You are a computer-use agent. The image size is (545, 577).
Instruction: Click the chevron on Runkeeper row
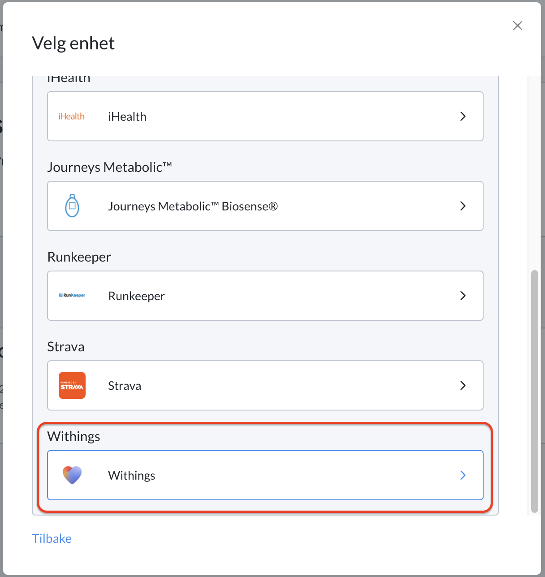click(463, 296)
